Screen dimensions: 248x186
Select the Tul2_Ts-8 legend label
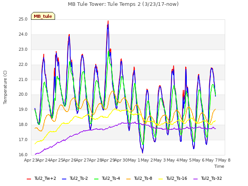click(143, 178)
